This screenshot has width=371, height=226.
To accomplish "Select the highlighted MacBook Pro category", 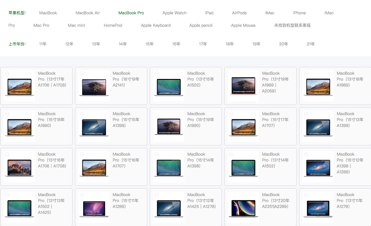I will point(131,13).
